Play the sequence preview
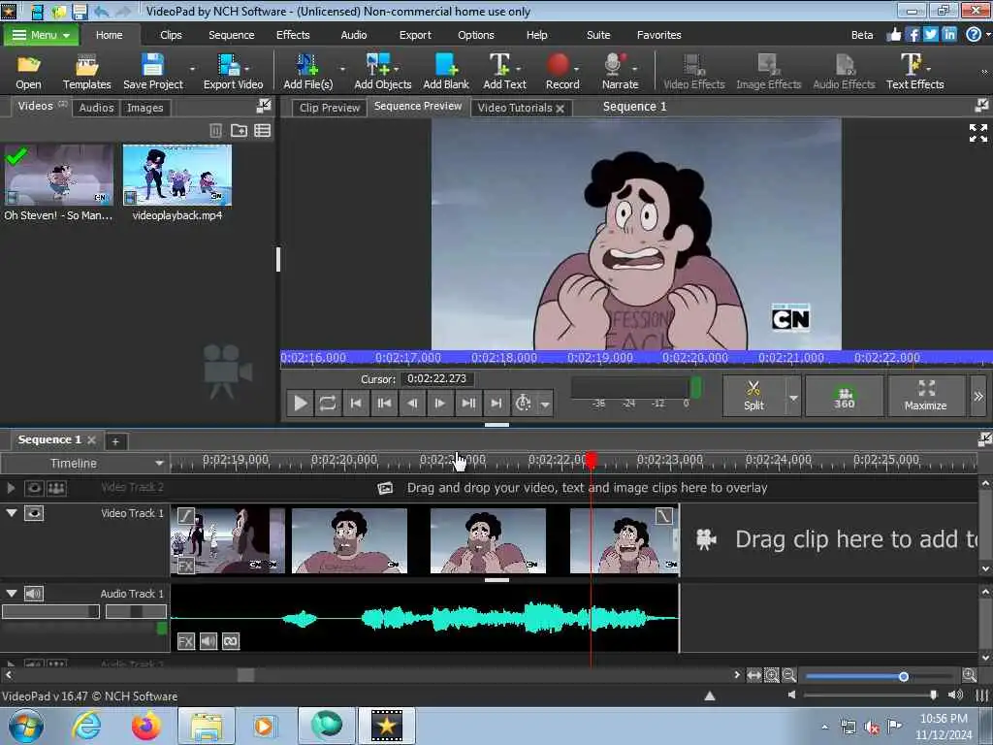Image resolution: width=993 pixels, height=745 pixels. (301, 403)
